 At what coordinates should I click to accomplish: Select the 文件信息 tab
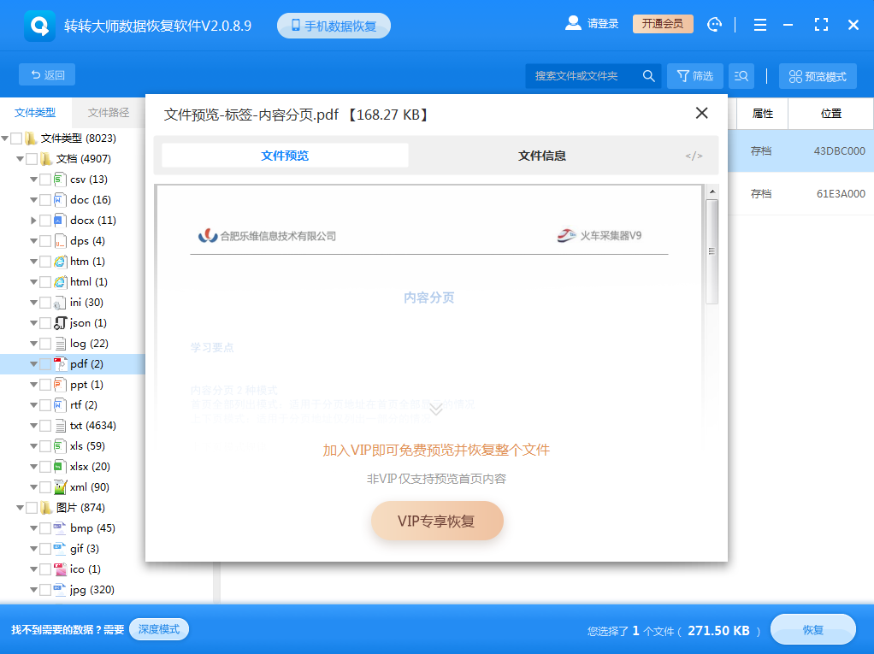542,156
